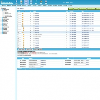Click the first gray button below the column table

(22, 49)
